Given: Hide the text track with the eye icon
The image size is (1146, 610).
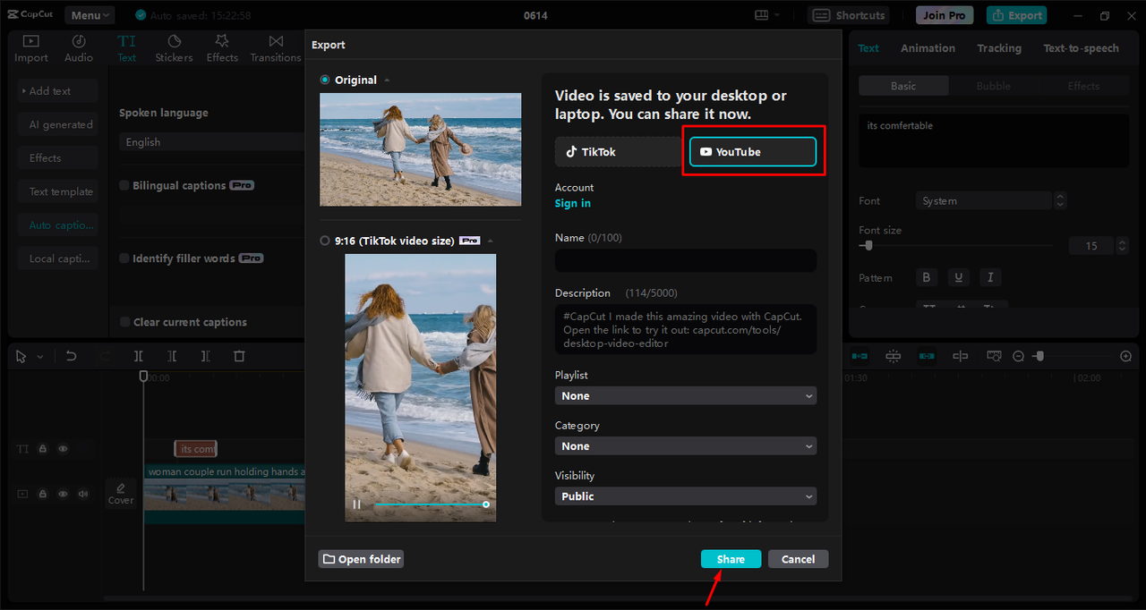Looking at the screenshot, I should [x=63, y=449].
